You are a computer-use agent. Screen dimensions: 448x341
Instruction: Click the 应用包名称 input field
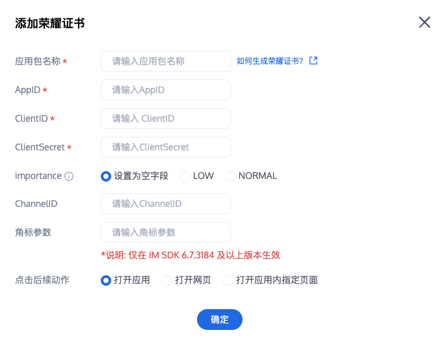[x=166, y=61]
